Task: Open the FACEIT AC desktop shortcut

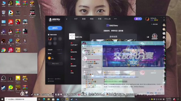Action: pos(3,41)
